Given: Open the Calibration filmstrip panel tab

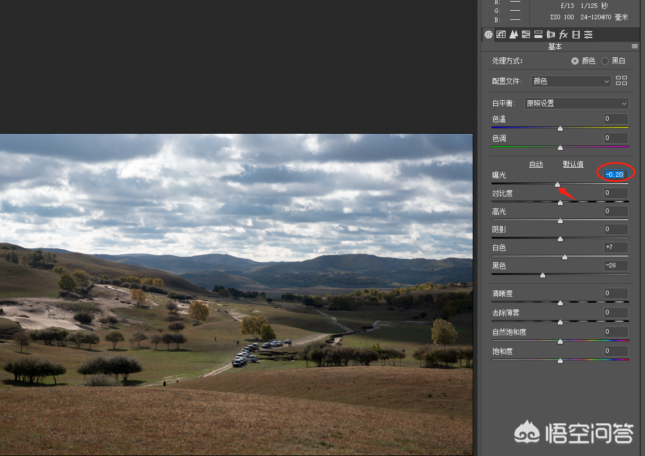Looking at the screenshot, I should (576, 35).
